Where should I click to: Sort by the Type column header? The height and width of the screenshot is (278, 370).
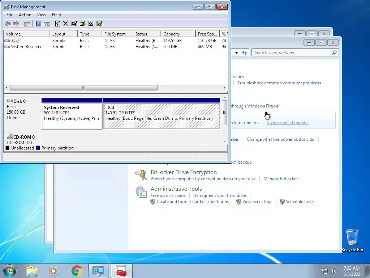click(x=90, y=34)
